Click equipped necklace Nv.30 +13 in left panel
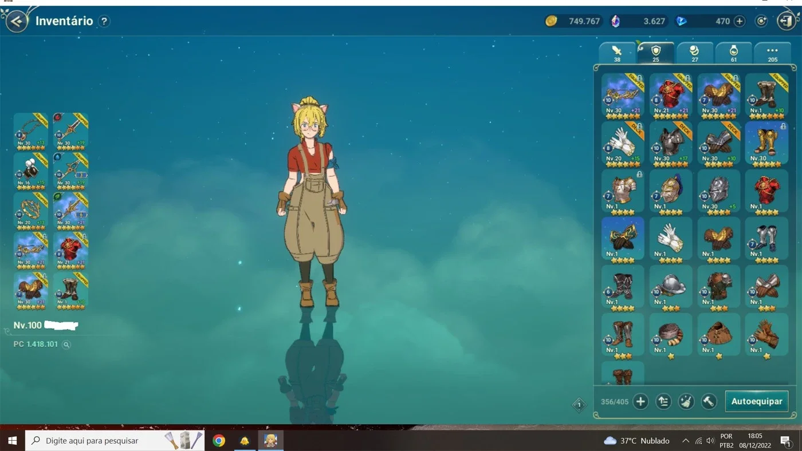Image resolution: width=802 pixels, height=451 pixels. pos(31,131)
